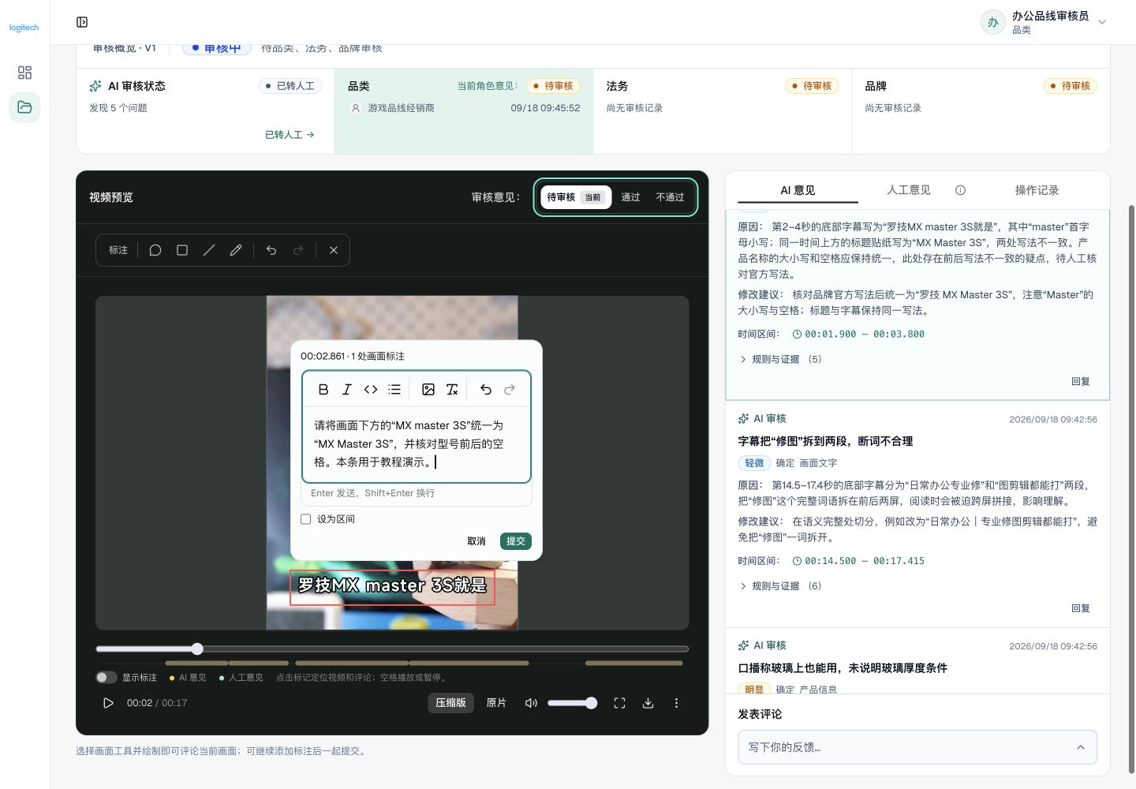The image size is (1136, 789).
Task: Switch to 压缩版 video quality
Action: [x=450, y=703]
